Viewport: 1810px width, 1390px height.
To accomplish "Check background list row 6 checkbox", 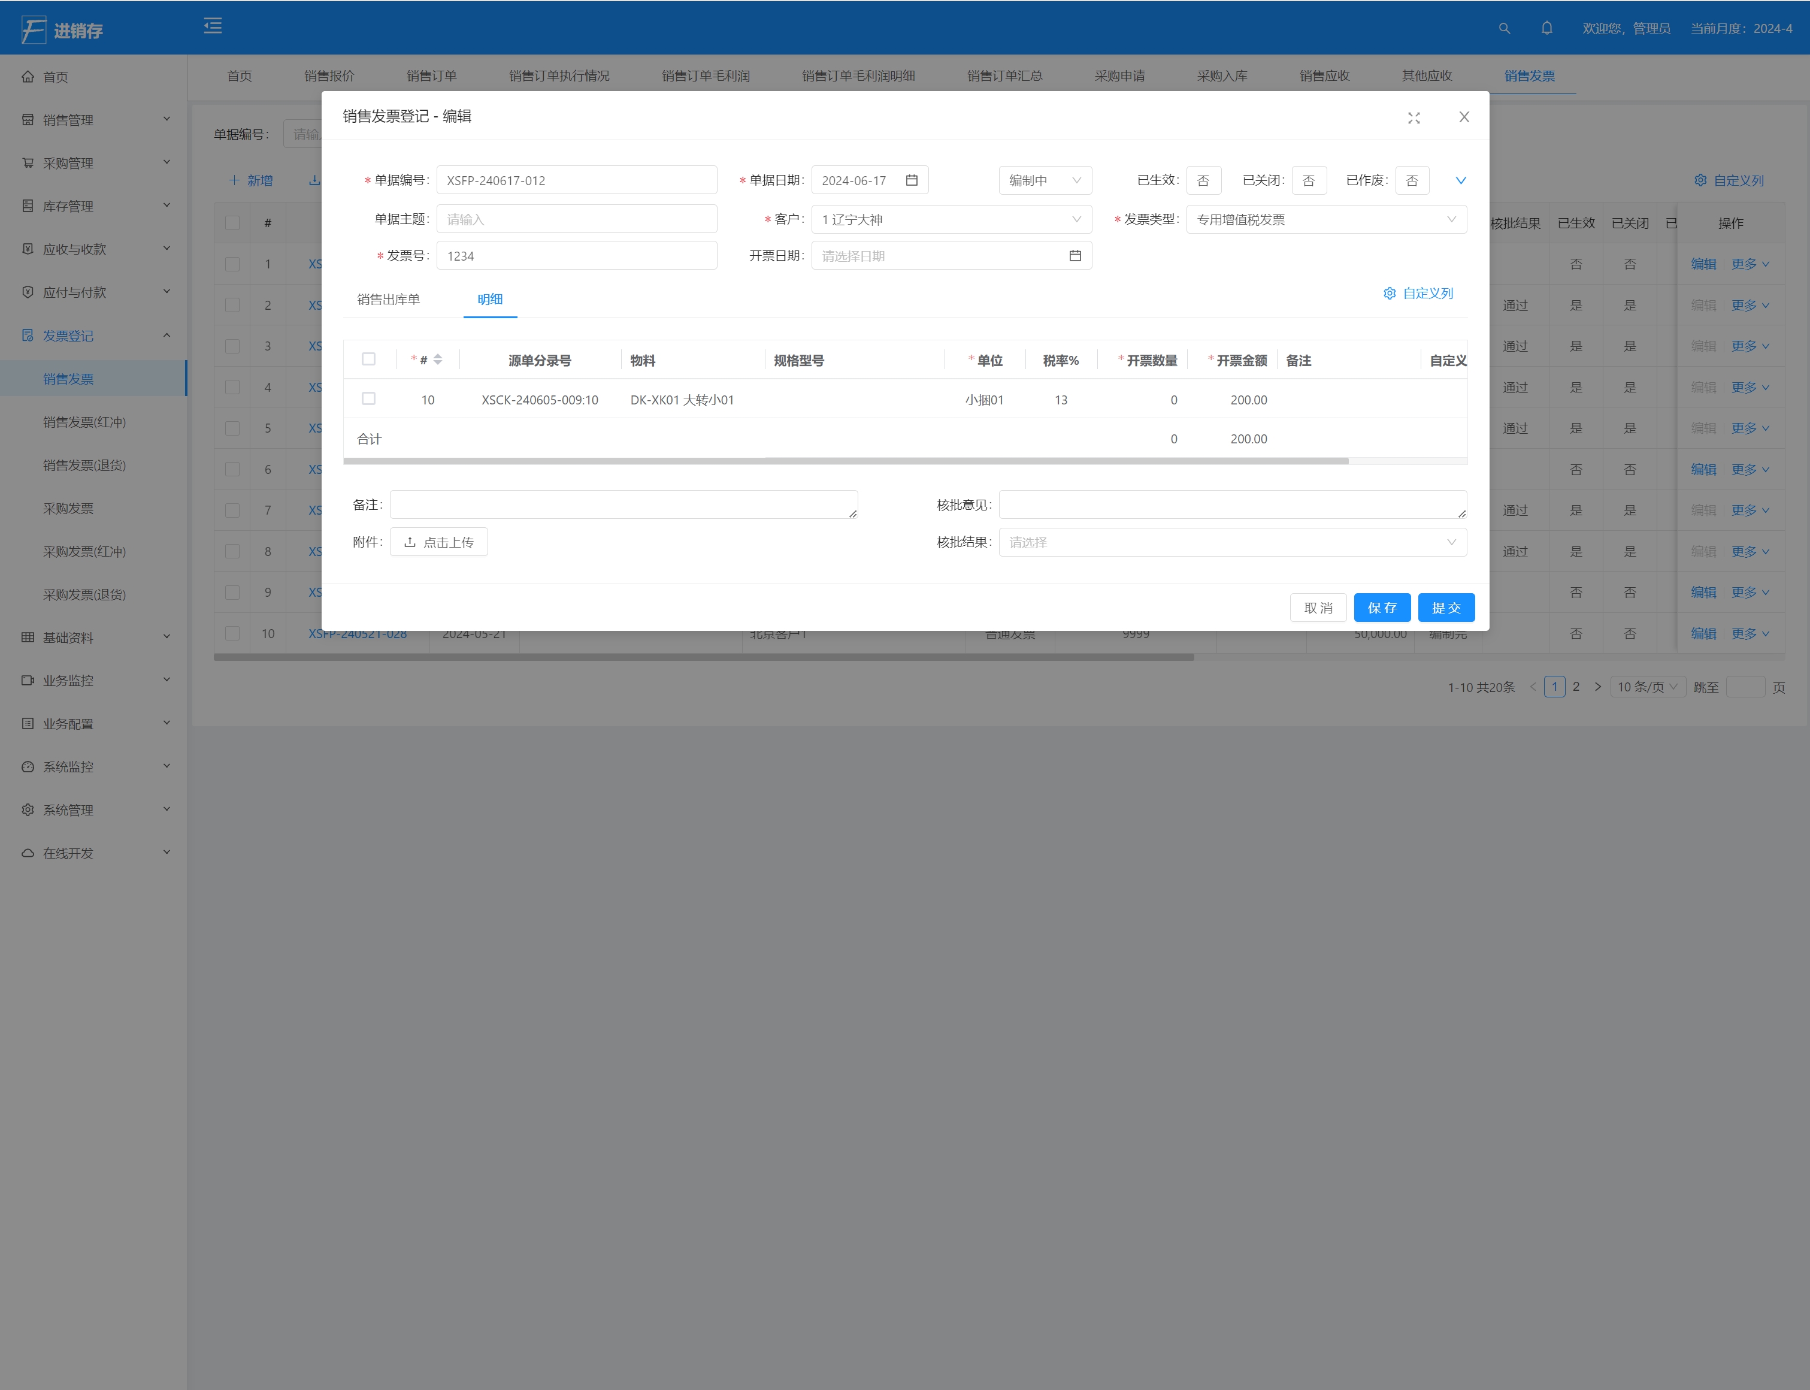I will pyautogui.click(x=232, y=469).
